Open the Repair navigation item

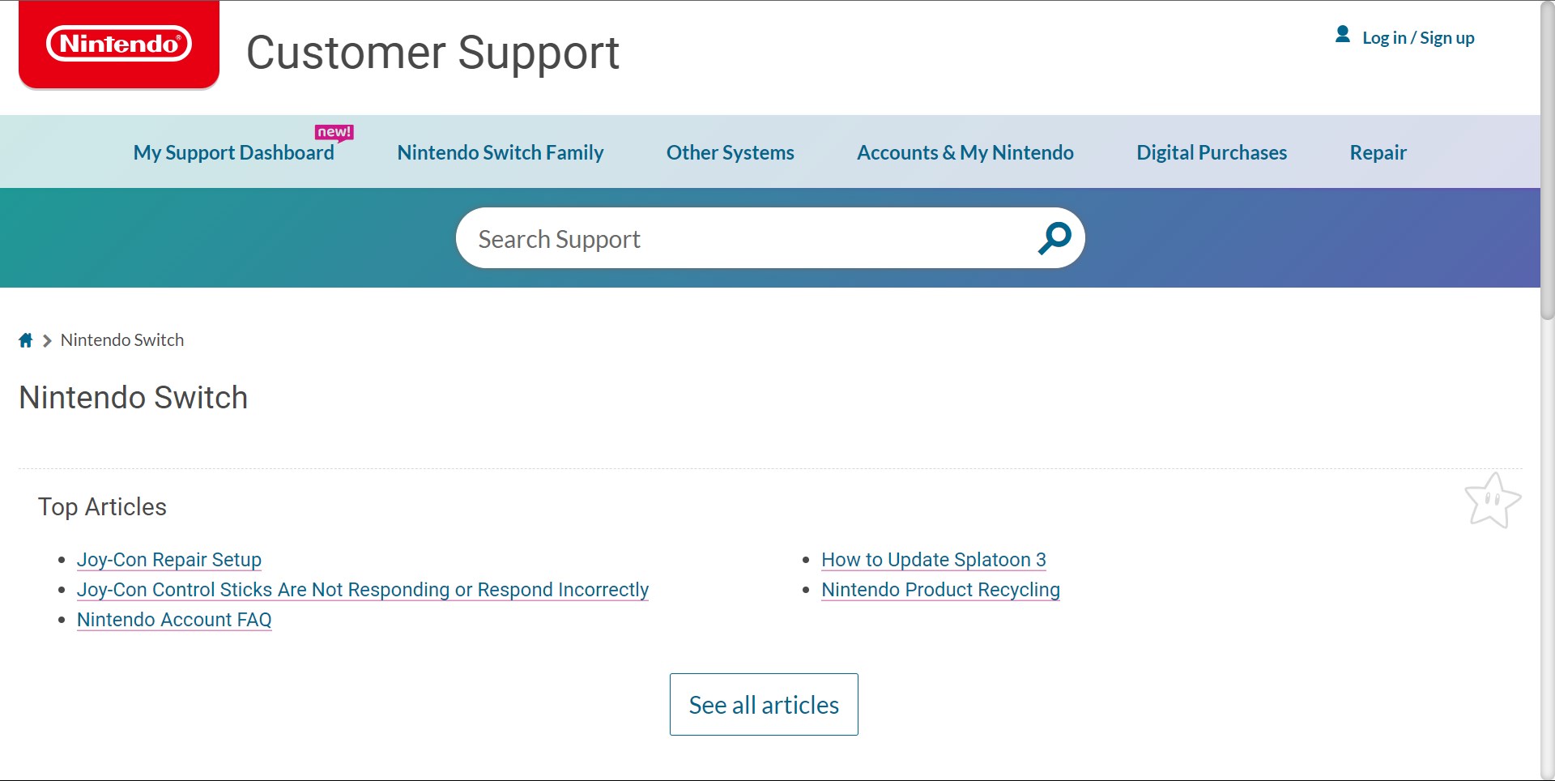(x=1377, y=153)
